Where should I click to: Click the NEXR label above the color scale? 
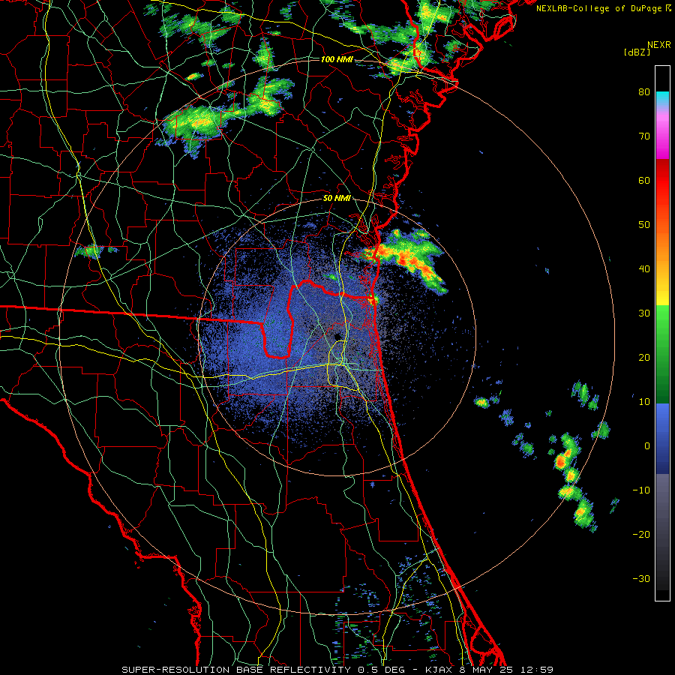tap(658, 45)
